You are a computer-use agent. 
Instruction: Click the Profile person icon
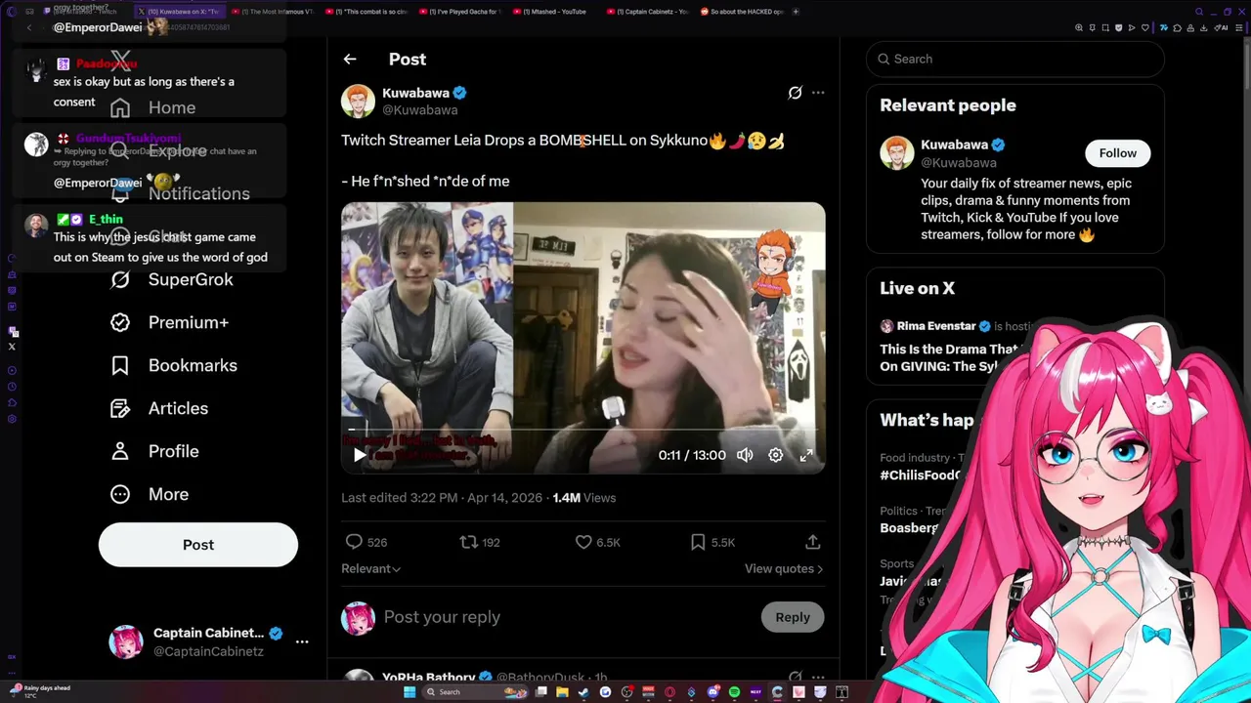(x=120, y=451)
